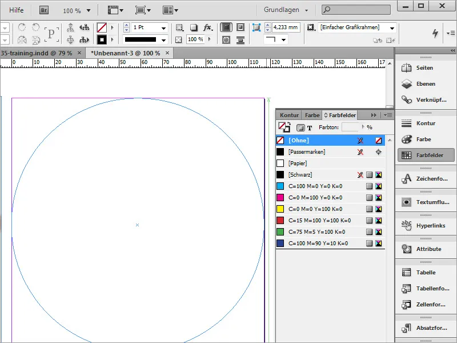This screenshot has width=457, height=343.
Task: Select no text wrap option
Action: [x=226, y=27]
